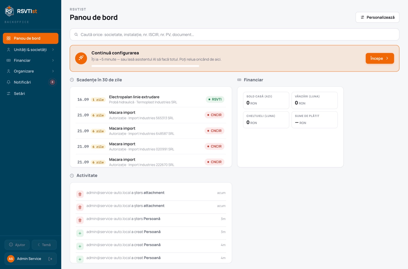The height and width of the screenshot is (269, 408).
Task: Click the RSVTIst logo icon
Action: pos(9,11)
